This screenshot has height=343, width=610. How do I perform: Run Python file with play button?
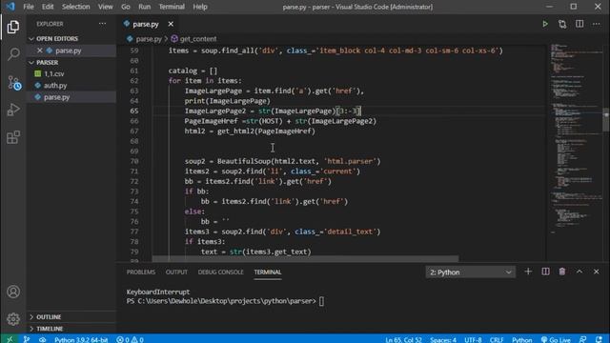[x=545, y=24]
